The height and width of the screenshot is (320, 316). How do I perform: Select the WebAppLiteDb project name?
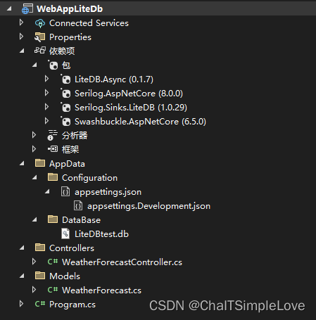coord(70,9)
